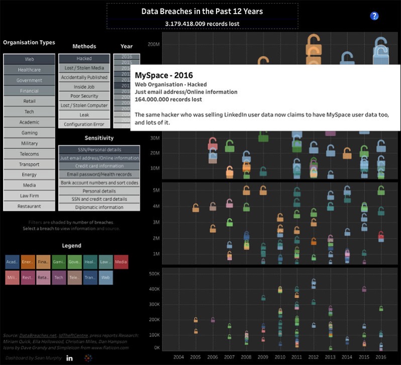401x365 pixels.
Task: Choose the Hacked method filter
Action: click(x=84, y=59)
